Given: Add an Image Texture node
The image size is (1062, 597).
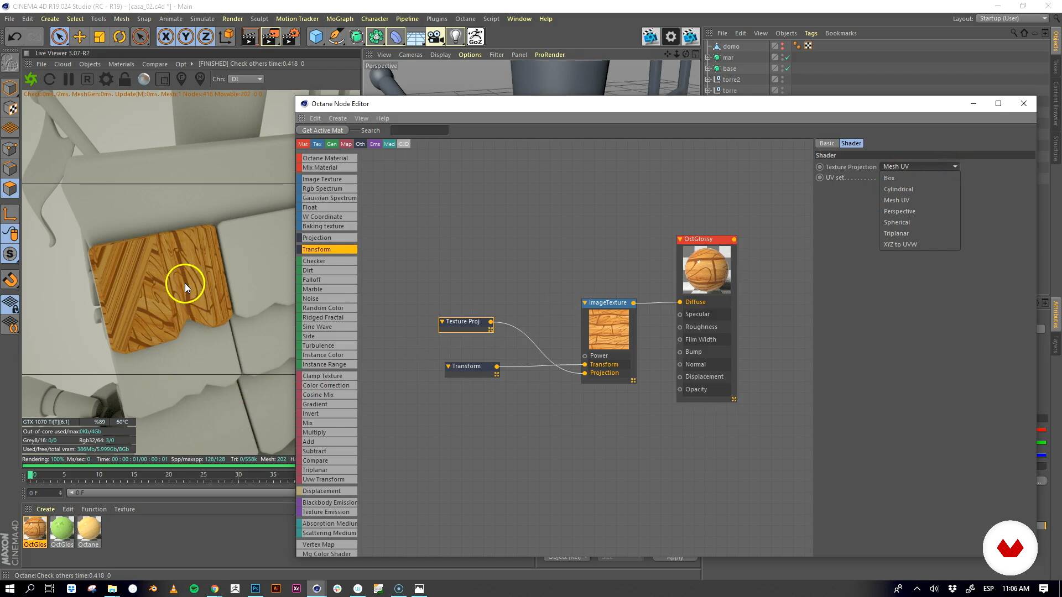Looking at the screenshot, I should tap(327, 179).
